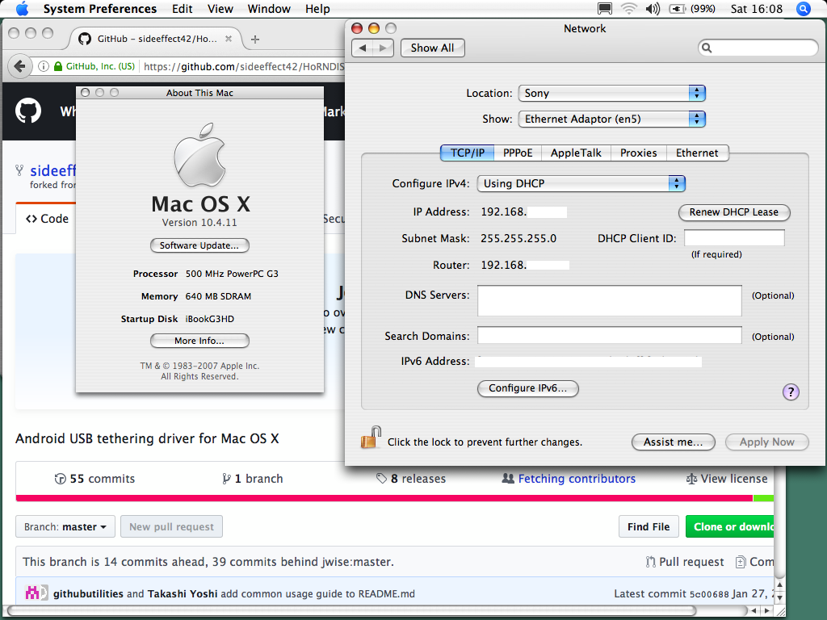This screenshot has width=827, height=620.
Task: Switch to the TCP/IP tab
Action: (468, 153)
